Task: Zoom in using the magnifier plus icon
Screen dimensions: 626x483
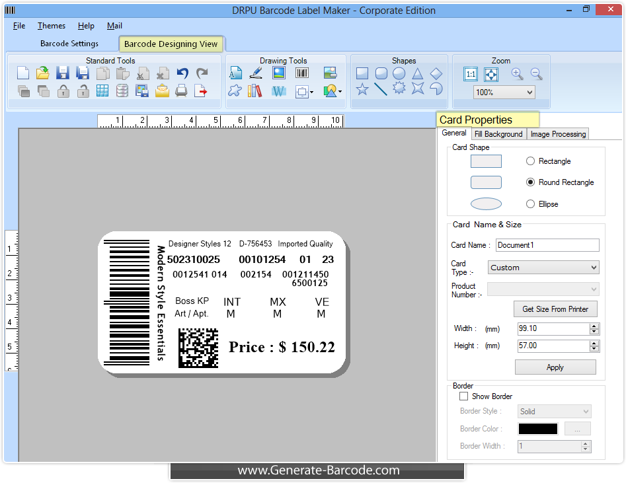Action: (x=516, y=74)
